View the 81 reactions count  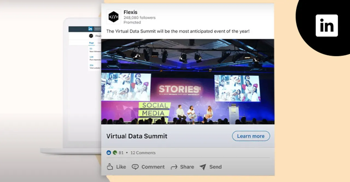click(121, 153)
